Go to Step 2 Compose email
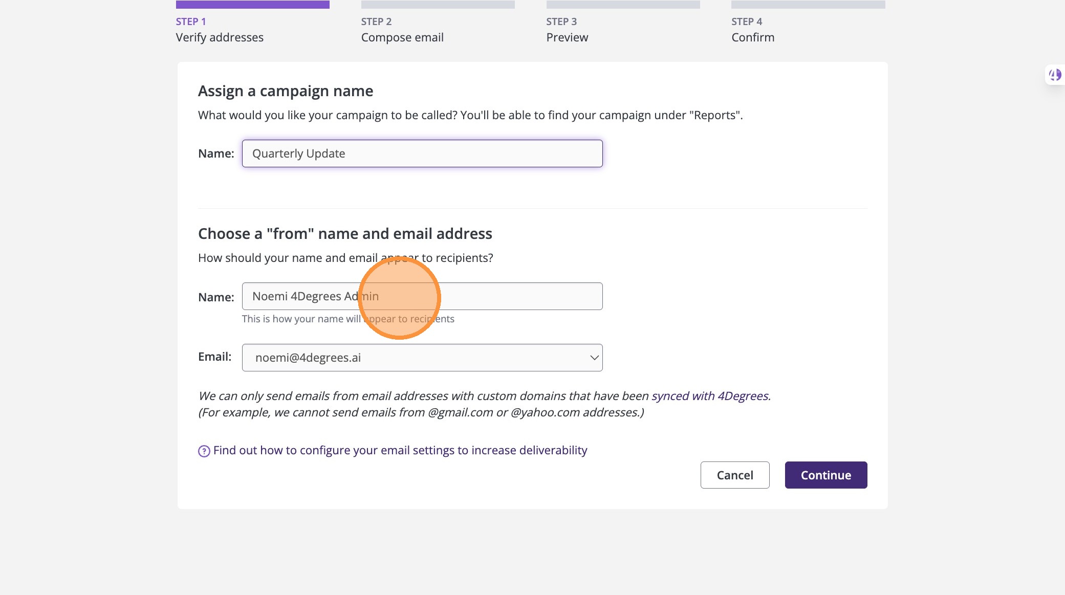Image resolution: width=1065 pixels, height=595 pixels. point(402,37)
